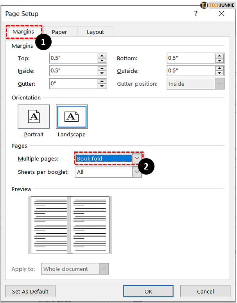Open the Gutter position dropdown

(220, 84)
